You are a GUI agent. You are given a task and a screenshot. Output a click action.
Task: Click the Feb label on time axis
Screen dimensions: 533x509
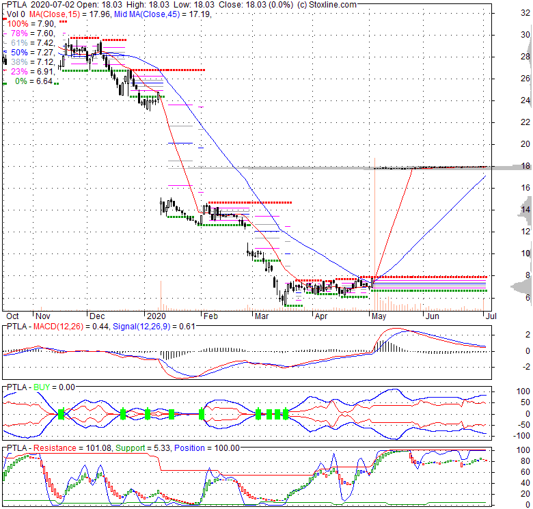pos(210,316)
